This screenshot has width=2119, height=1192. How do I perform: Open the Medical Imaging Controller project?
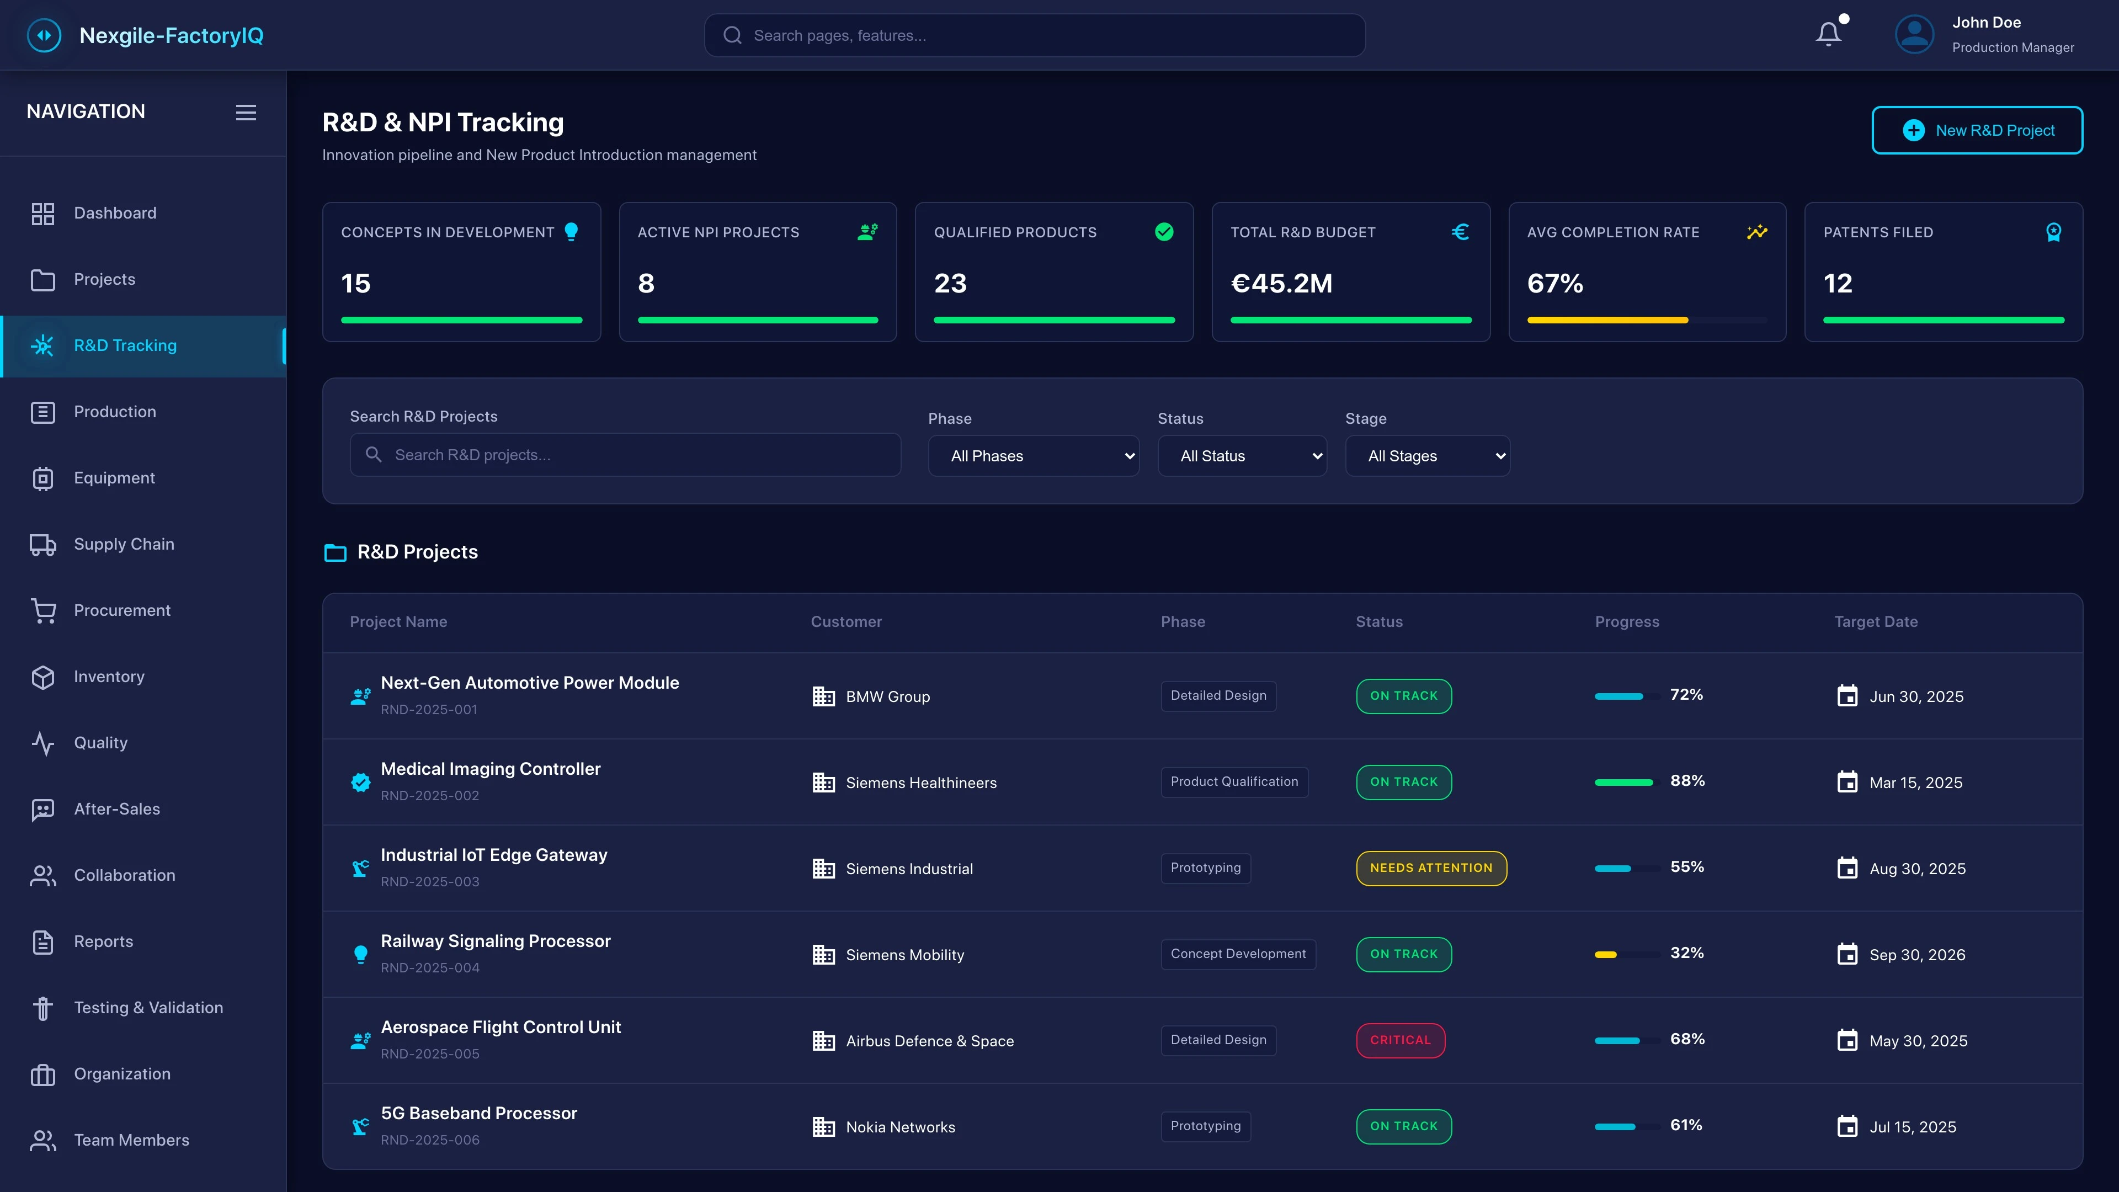pyautogui.click(x=490, y=768)
